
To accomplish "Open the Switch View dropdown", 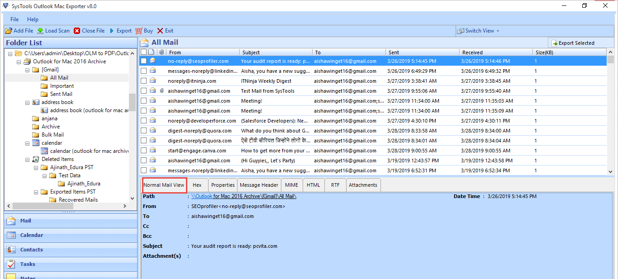I will coord(478,31).
